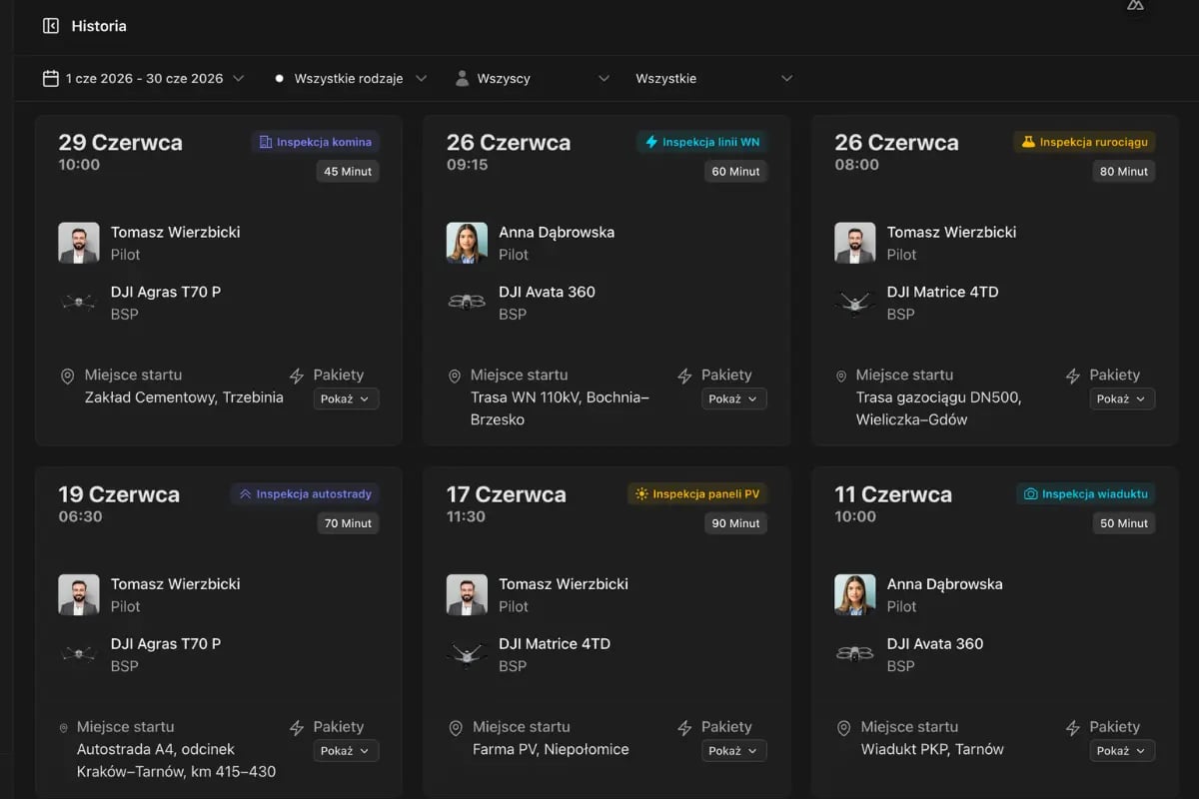Viewport: 1199px width, 799px height.
Task: Show packages for the Wiadukt PKP, Tarnów flight
Action: pos(1122,751)
